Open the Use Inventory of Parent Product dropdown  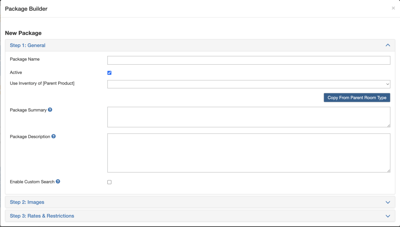248,84
